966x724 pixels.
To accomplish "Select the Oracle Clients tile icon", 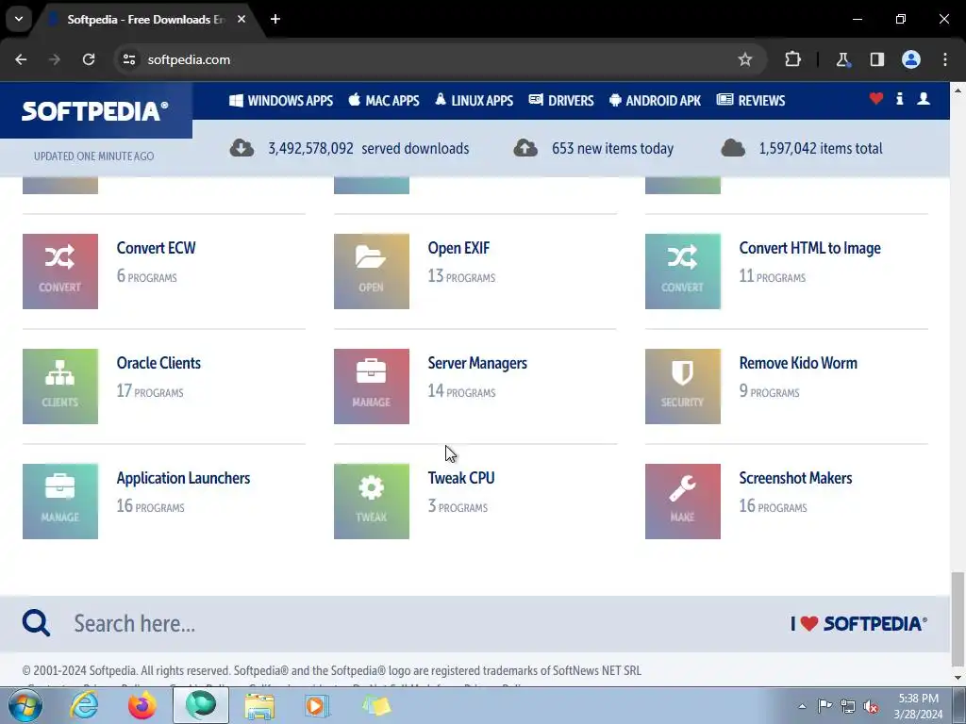I will pyautogui.click(x=60, y=386).
